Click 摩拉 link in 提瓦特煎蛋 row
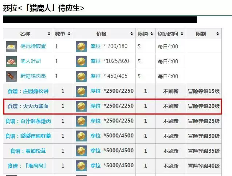 [x=95, y=46]
